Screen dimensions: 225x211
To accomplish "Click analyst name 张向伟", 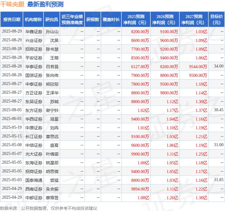I will (x=52, y=75).
